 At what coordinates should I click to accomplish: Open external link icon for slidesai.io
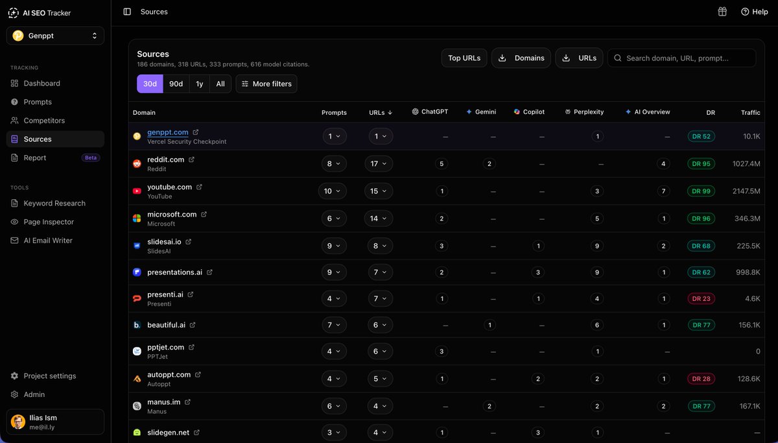coord(189,241)
